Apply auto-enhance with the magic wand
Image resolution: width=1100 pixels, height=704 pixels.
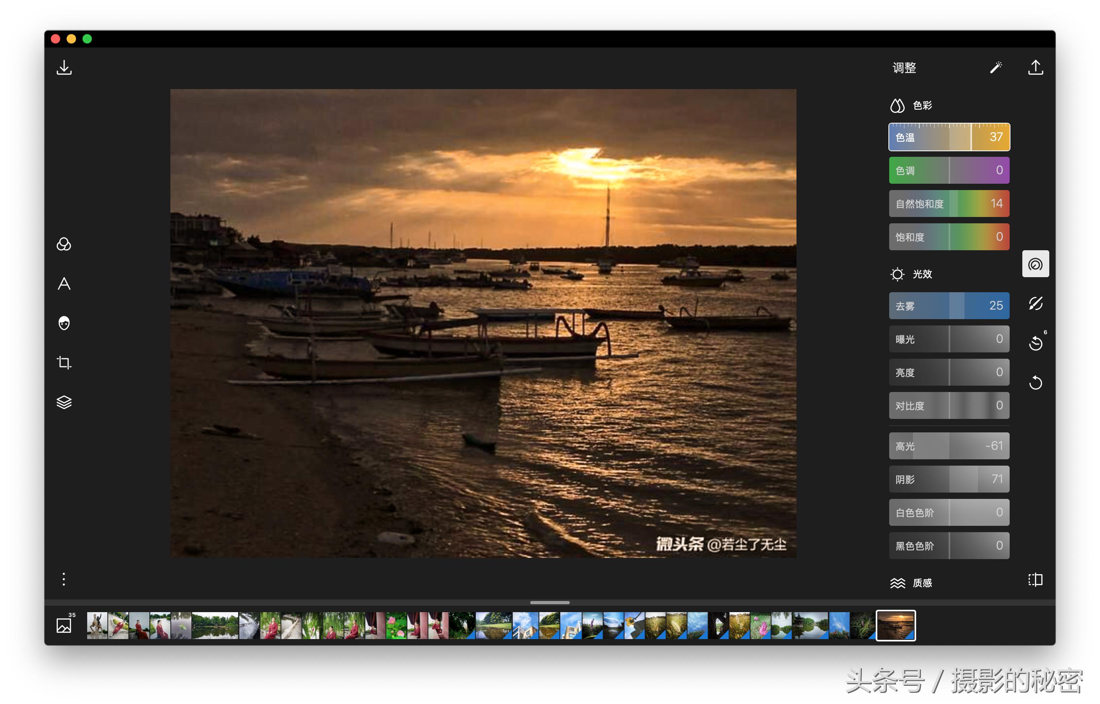point(996,68)
